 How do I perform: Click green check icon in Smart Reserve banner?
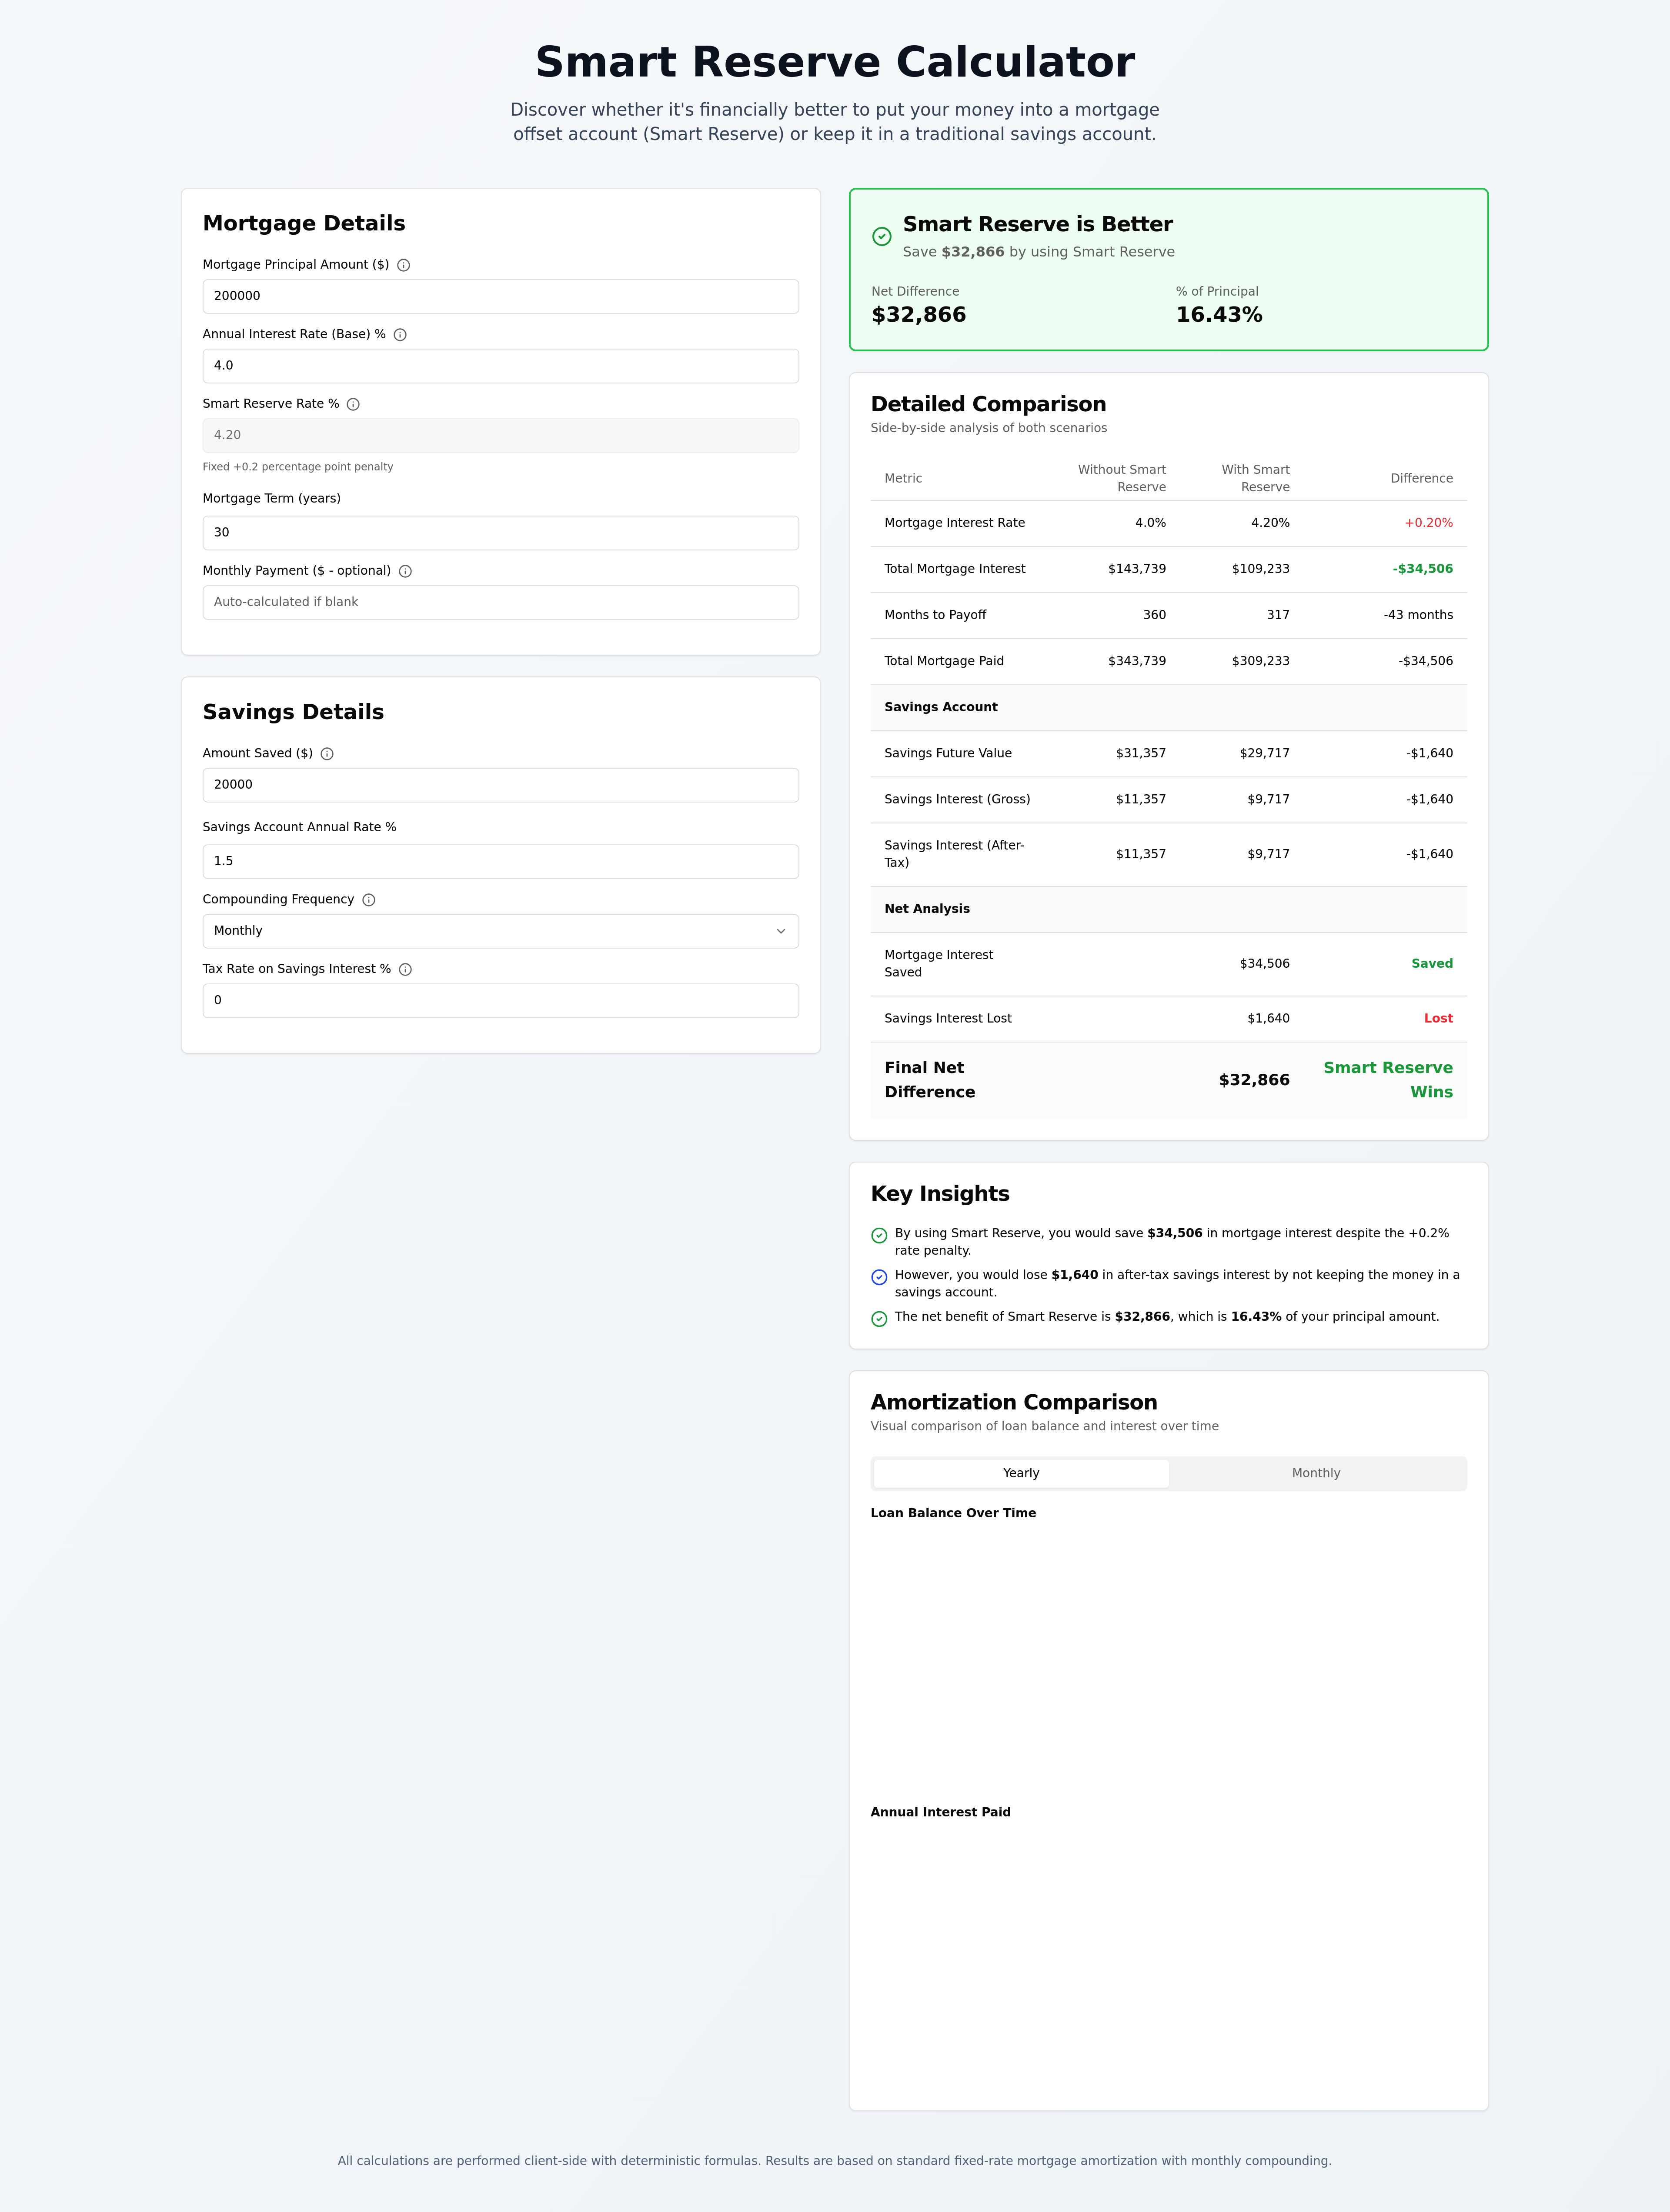click(x=882, y=237)
